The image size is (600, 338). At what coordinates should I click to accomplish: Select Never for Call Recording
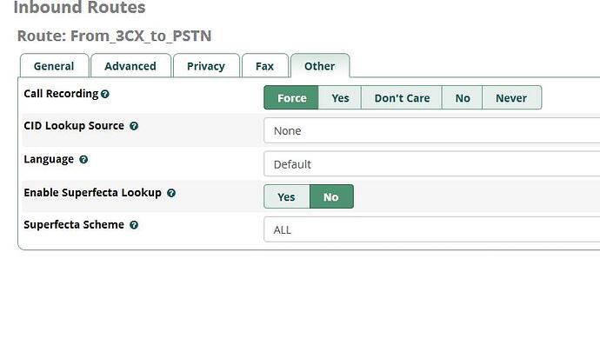tap(511, 98)
